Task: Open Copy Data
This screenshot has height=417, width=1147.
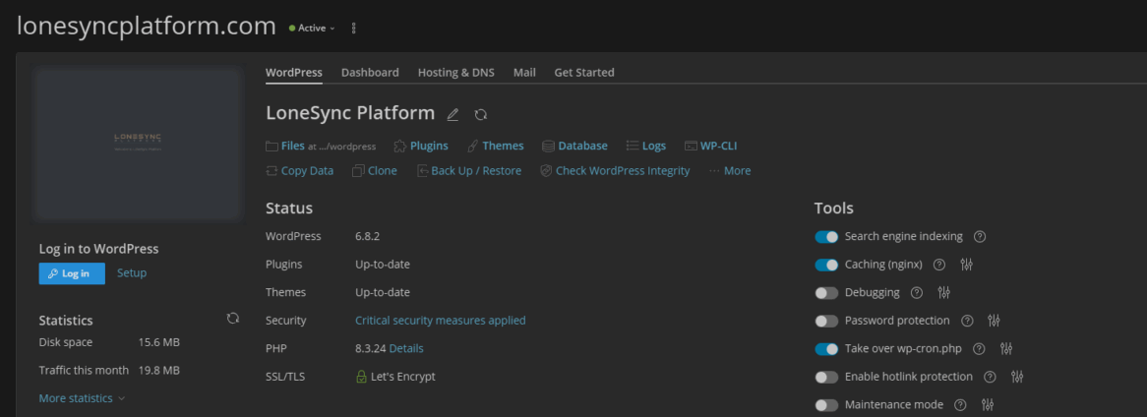Action: click(299, 170)
